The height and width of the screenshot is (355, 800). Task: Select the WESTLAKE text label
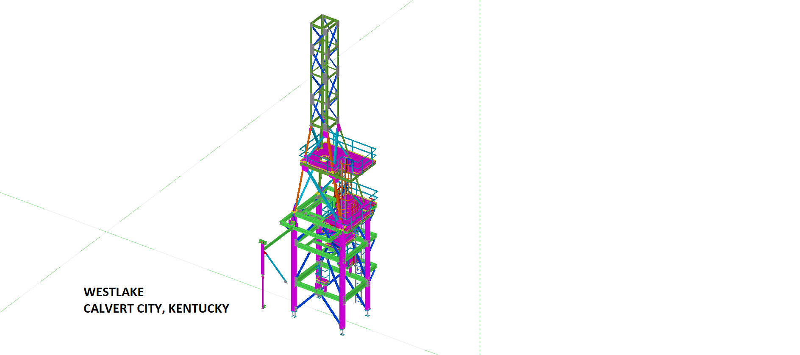(x=114, y=292)
